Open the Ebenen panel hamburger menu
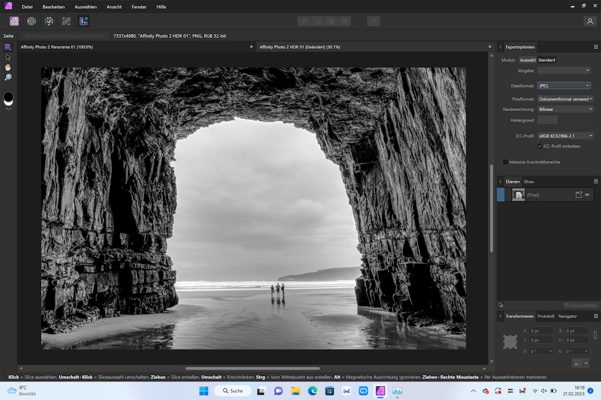Image resolution: width=601 pixels, height=400 pixels. [x=596, y=181]
